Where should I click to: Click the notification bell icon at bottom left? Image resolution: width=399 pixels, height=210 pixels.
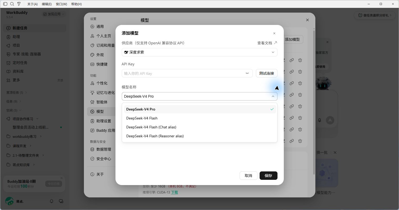[52, 201]
